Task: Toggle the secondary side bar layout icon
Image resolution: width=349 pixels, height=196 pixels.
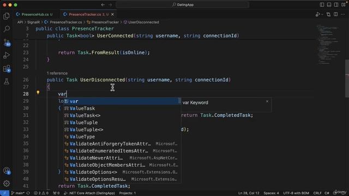Action: (x=336, y=5)
